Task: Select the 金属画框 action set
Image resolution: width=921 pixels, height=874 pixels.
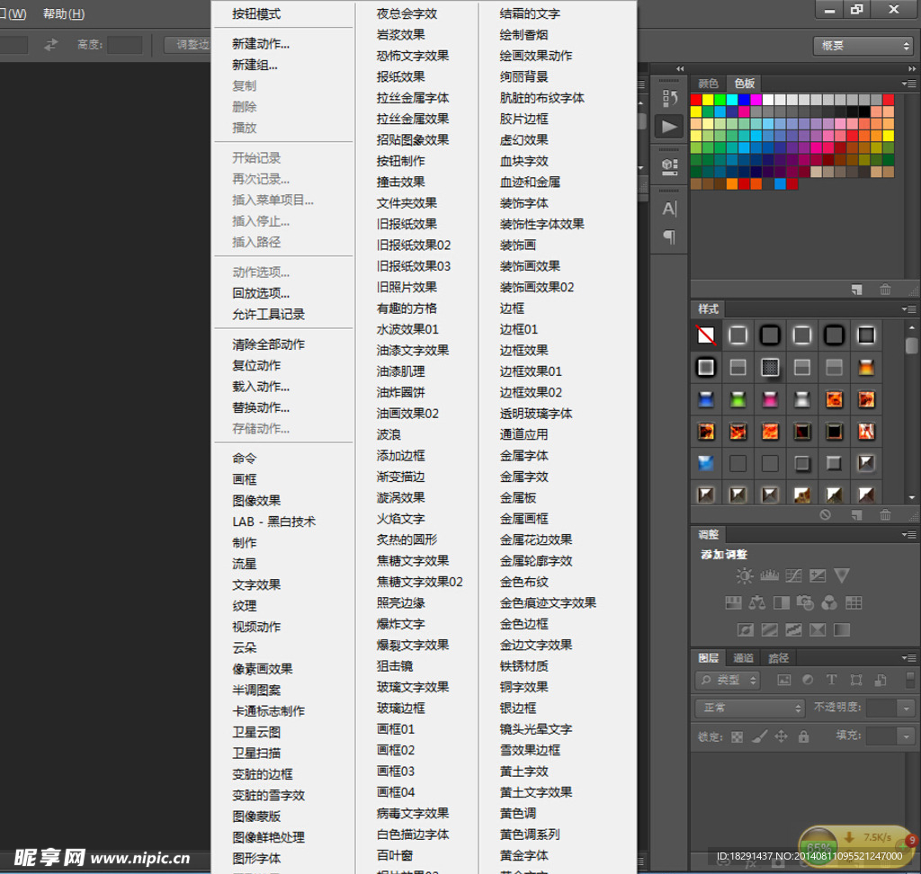Action: click(x=524, y=519)
